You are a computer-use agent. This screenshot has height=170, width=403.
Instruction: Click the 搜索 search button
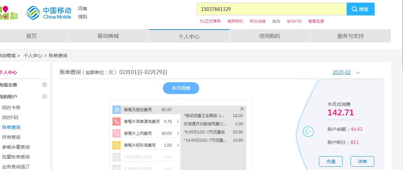tap(360, 9)
